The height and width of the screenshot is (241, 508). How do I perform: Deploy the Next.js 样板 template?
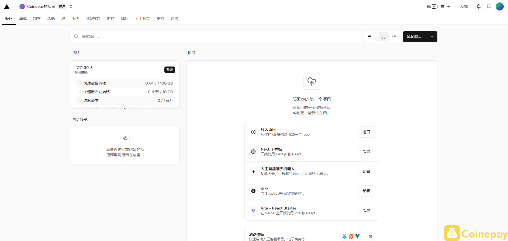366,152
